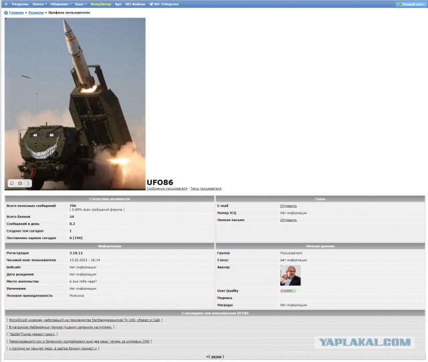The width and height of the screenshot is (428, 362).
Task: Expand the Общение dropdown menu
Action: pos(61,4)
